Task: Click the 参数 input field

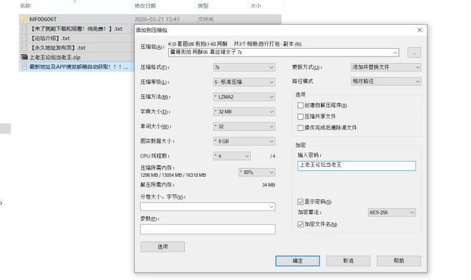Action: click(208, 229)
